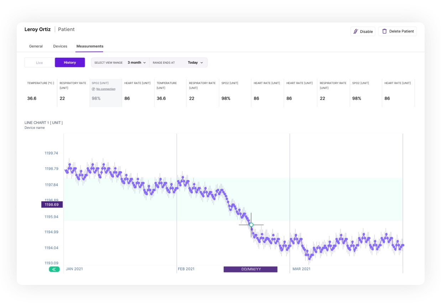Open the 3 month view range dropdown

pos(137,63)
